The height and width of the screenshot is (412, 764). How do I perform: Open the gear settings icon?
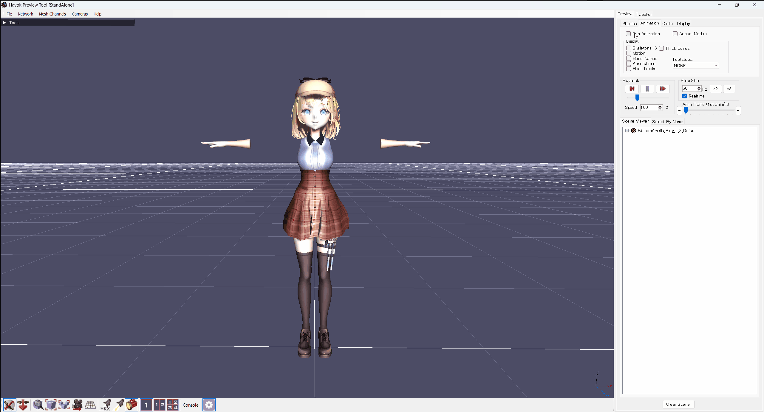click(x=209, y=405)
